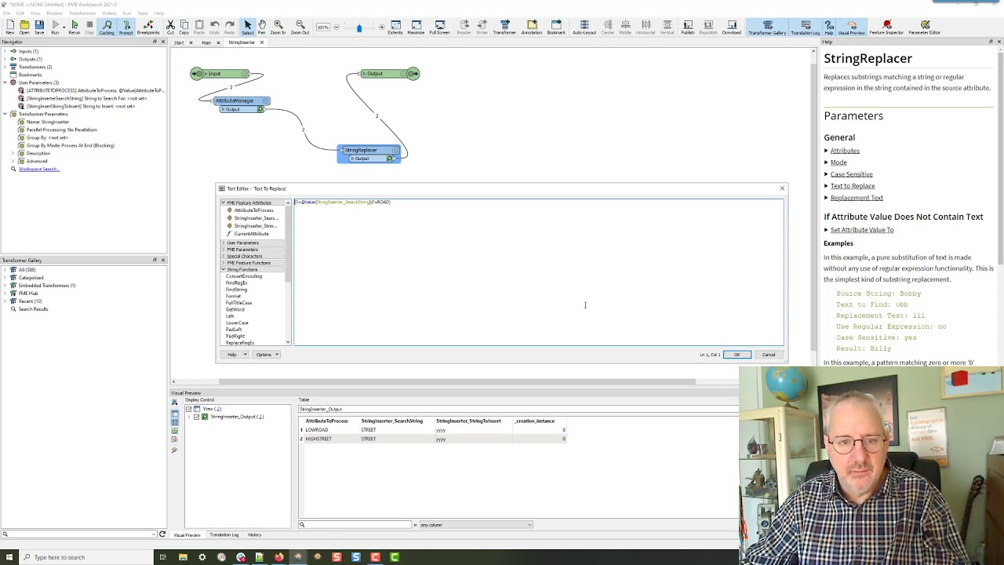
Task: Open the Parameter Editor
Action: (x=924, y=27)
